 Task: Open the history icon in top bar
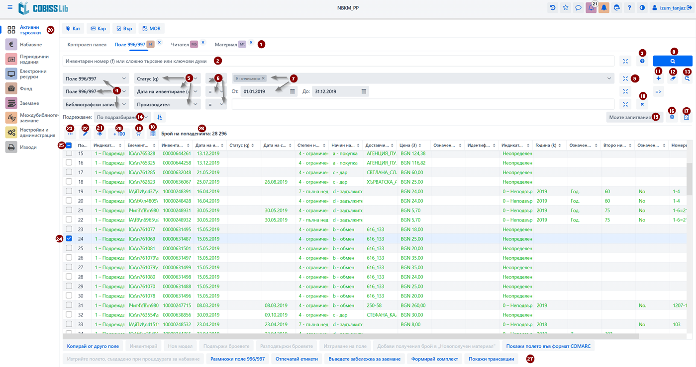click(x=553, y=7)
